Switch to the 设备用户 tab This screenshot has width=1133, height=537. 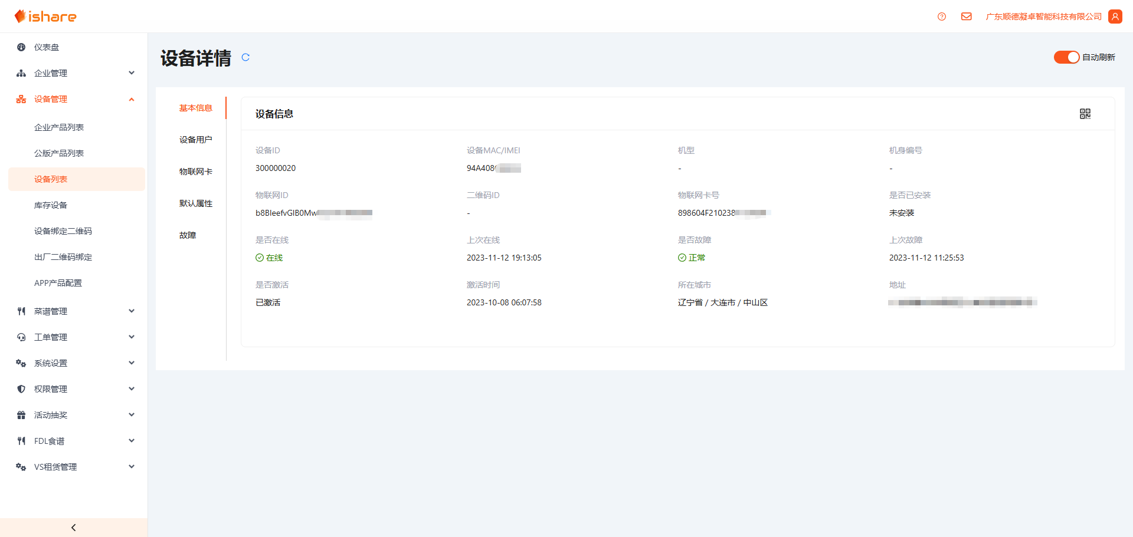(195, 140)
